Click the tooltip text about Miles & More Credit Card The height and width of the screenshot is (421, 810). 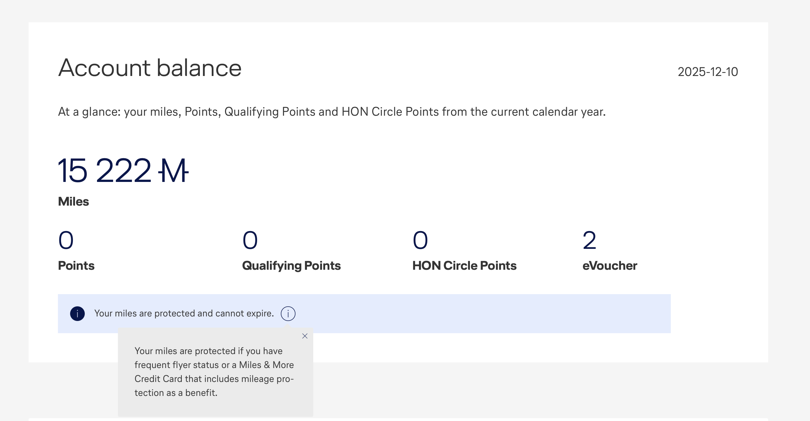pyautogui.click(x=214, y=372)
